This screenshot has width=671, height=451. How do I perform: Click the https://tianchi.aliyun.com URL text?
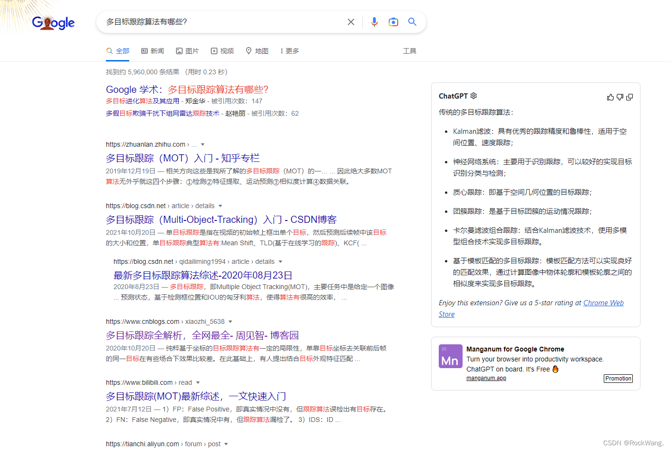pos(143,444)
